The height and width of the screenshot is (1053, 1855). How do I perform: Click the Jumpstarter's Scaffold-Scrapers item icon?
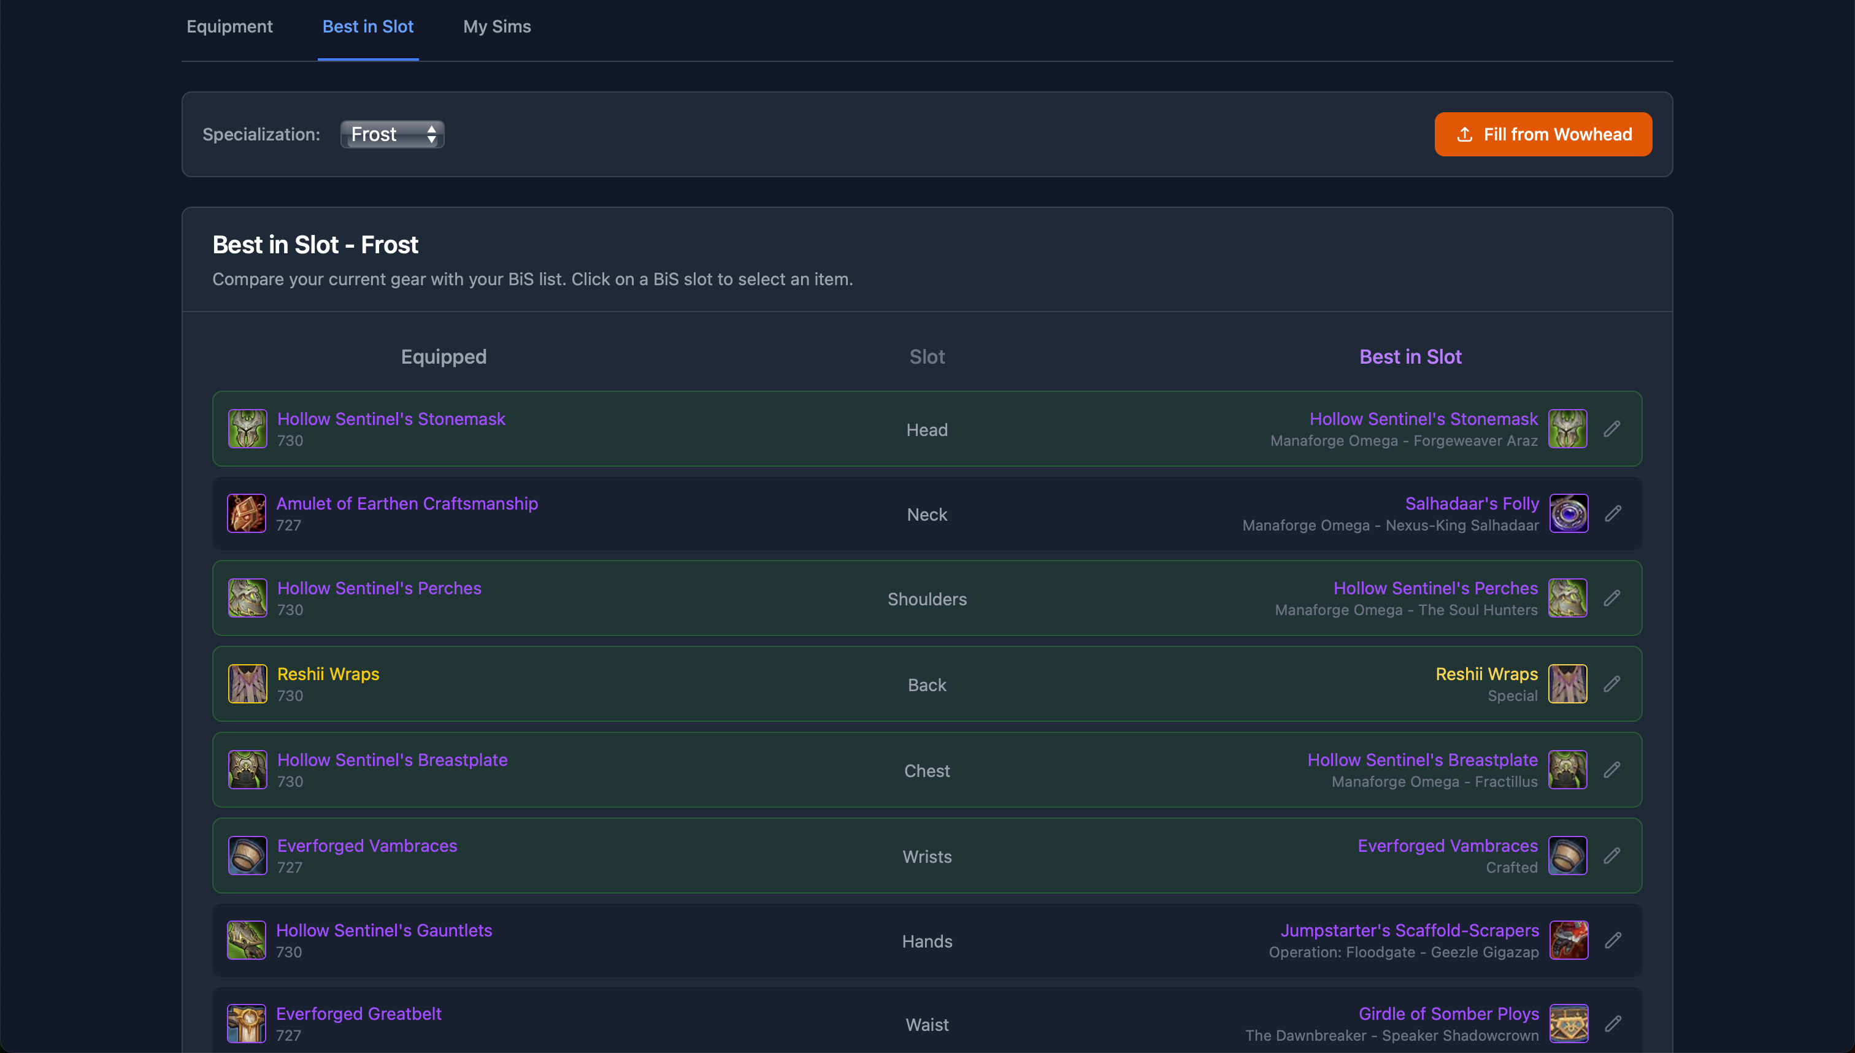click(1568, 940)
